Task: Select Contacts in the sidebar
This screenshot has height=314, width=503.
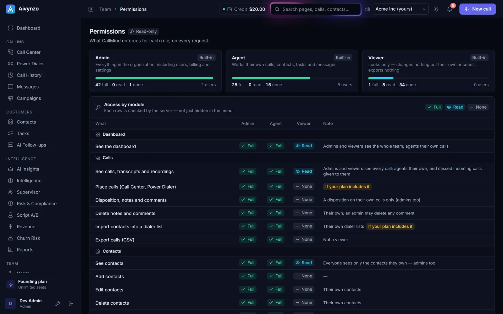Action: 40,122
